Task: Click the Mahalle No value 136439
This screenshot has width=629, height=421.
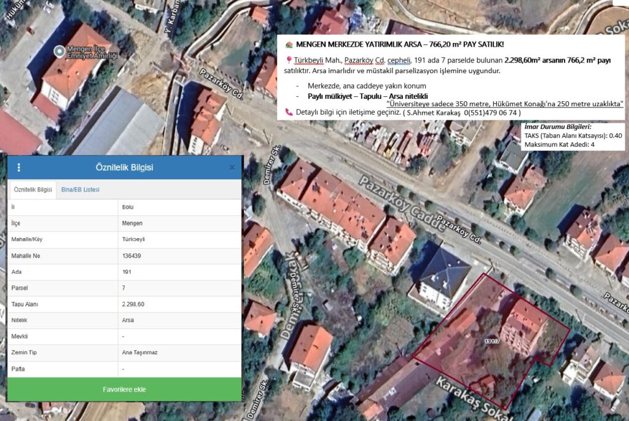Action: [131, 256]
